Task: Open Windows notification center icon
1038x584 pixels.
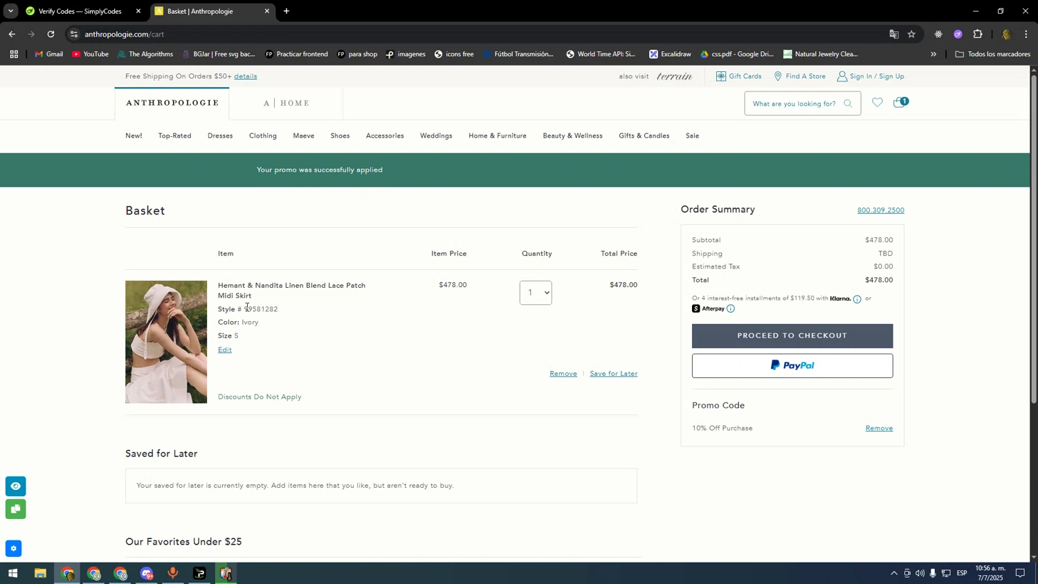Action: tap(1020, 573)
